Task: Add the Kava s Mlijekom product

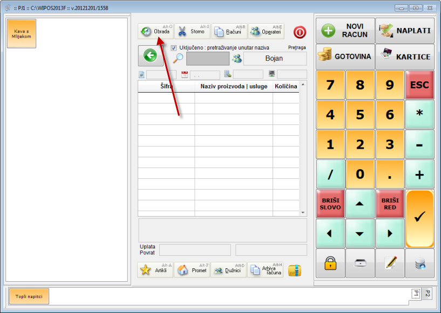Action: [x=22, y=33]
